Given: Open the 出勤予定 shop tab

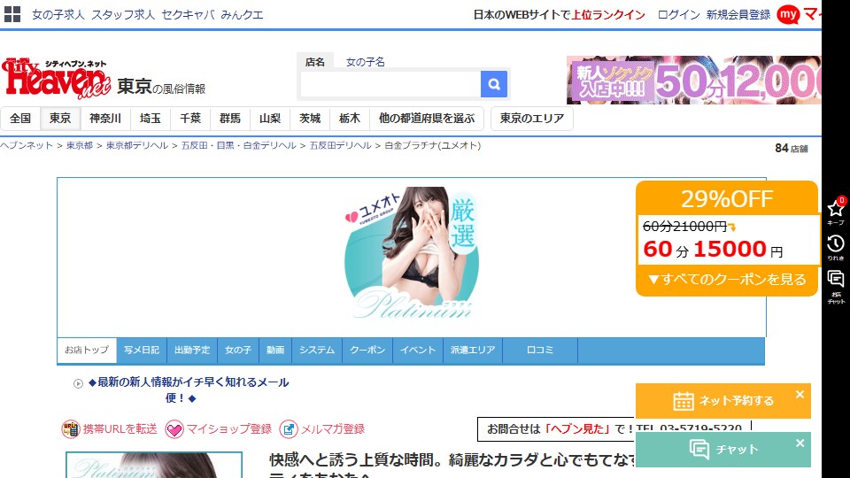Looking at the screenshot, I should [192, 351].
